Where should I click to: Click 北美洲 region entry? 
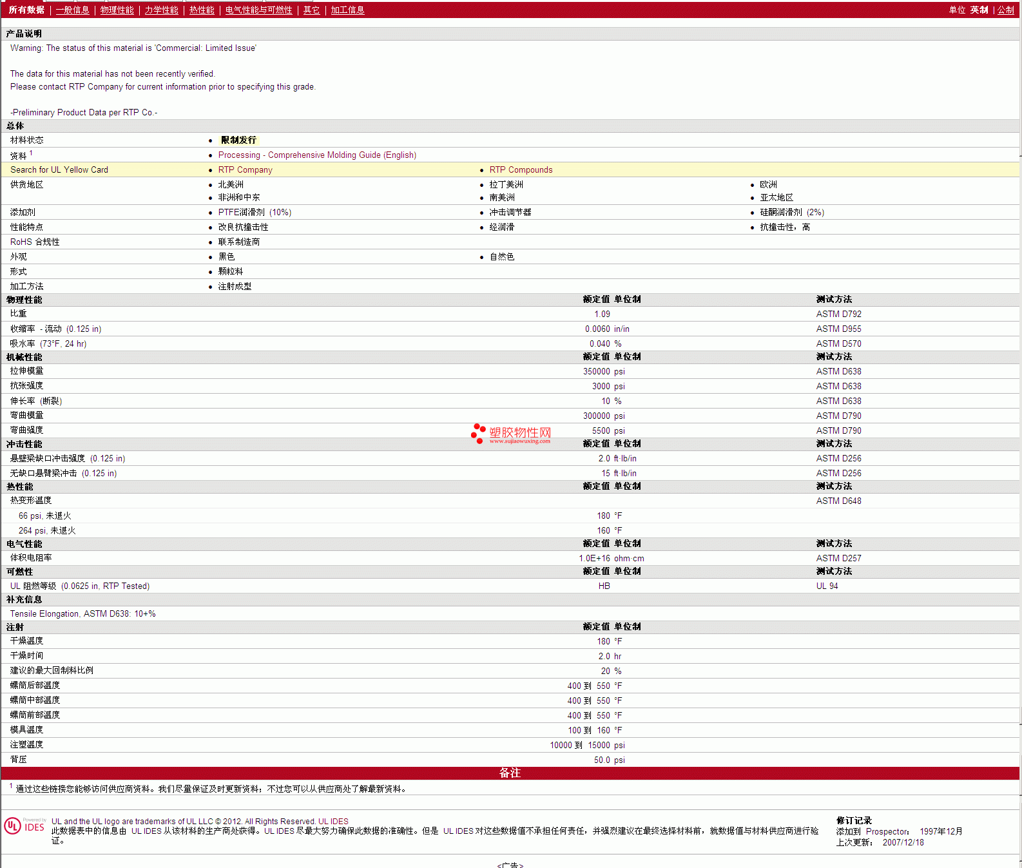pyautogui.click(x=231, y=185)
